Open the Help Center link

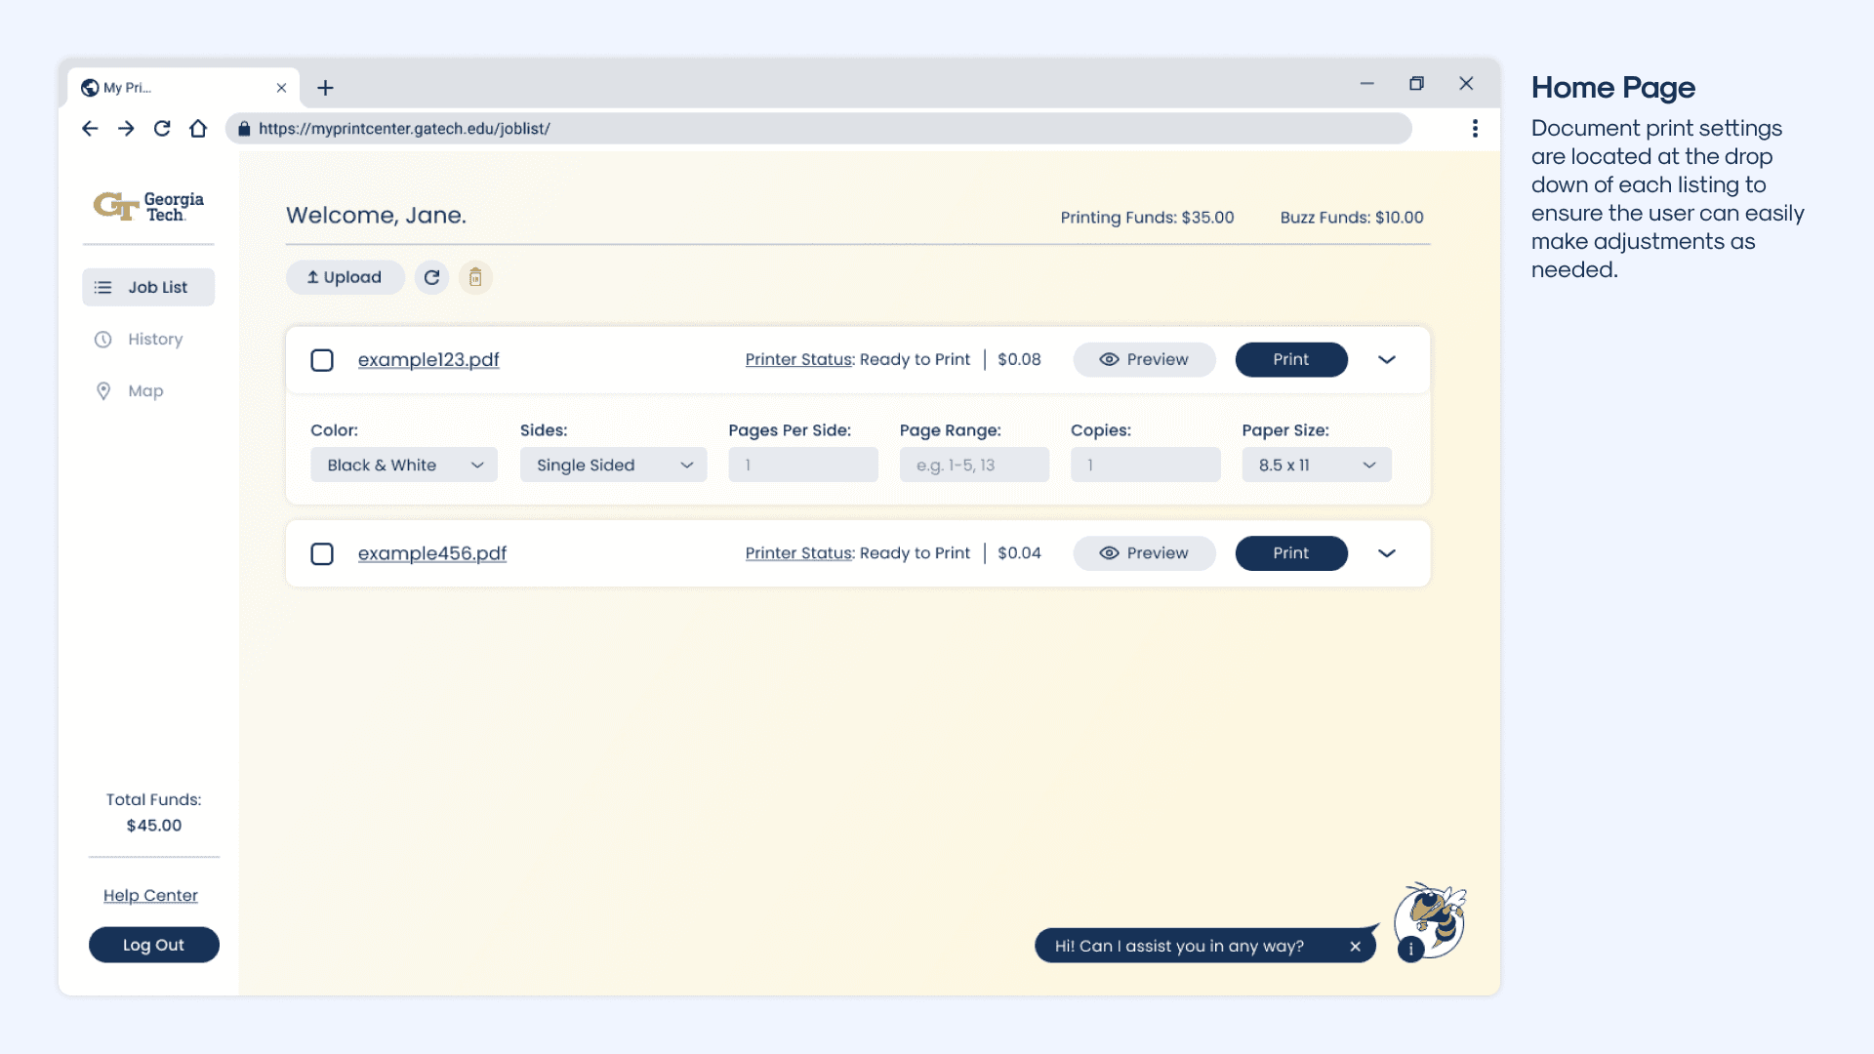tap(150, 895)
